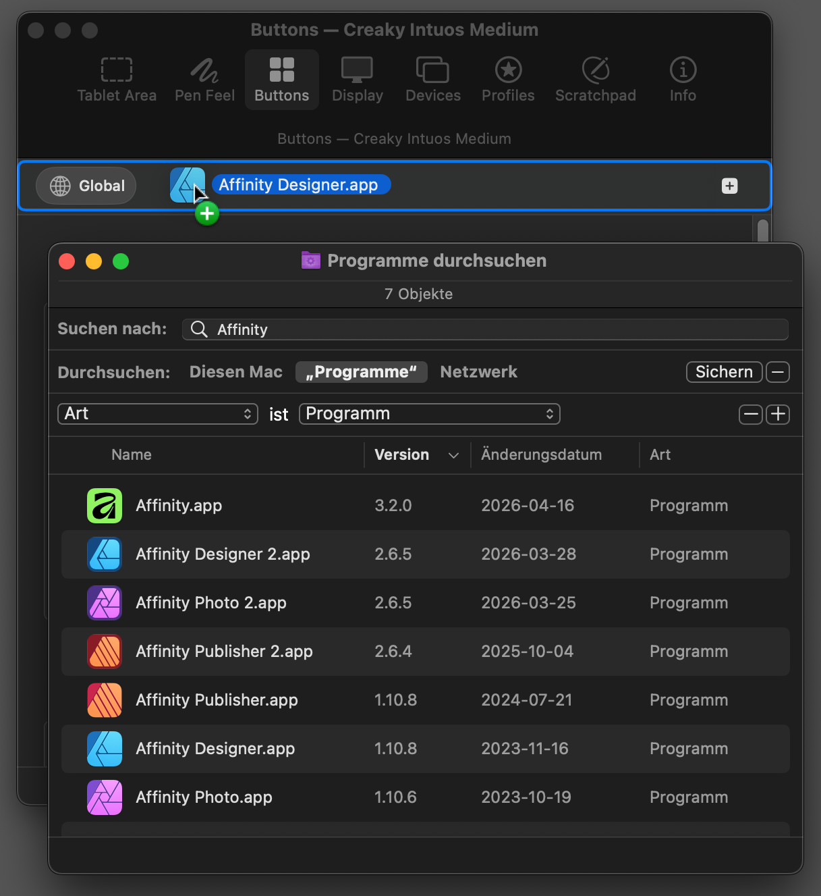Set search scope to „Programme“

tap(362, 372)
